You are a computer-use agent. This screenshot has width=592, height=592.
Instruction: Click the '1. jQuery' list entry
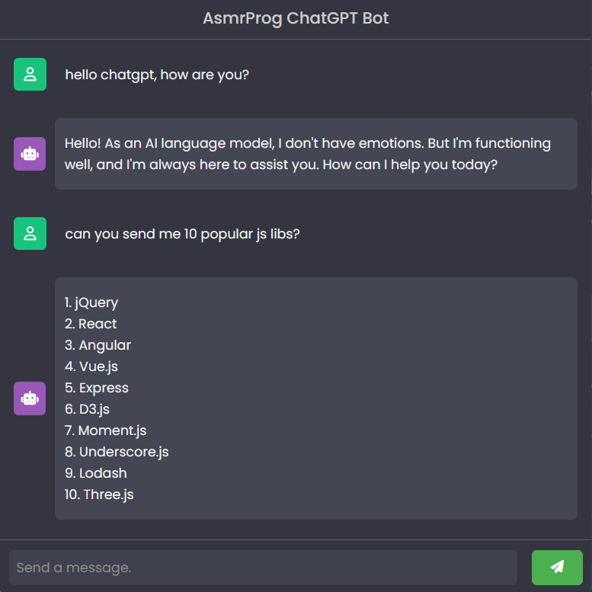tap(91, 302)
